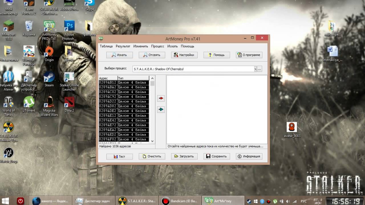
Task: Select address row 0289AB12
Action: pyautogui.click(x=124, y=83)
